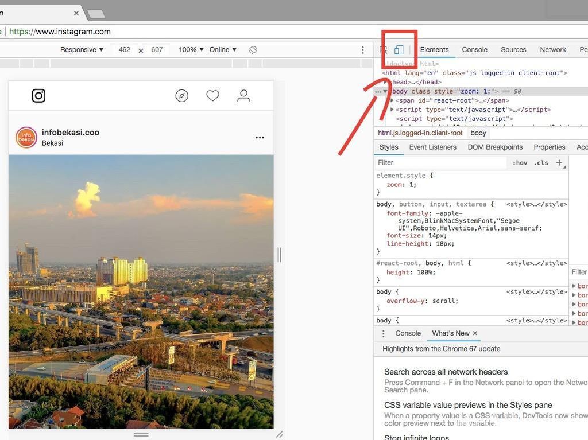The width and height of the screenshot is (588, 440).
Task: Click the rotate device orientation icon
Action: click(x=253, y=50)
